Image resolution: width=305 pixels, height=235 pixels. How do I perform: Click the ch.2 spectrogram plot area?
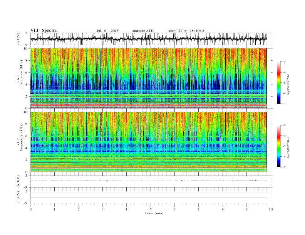coord(149,142)
